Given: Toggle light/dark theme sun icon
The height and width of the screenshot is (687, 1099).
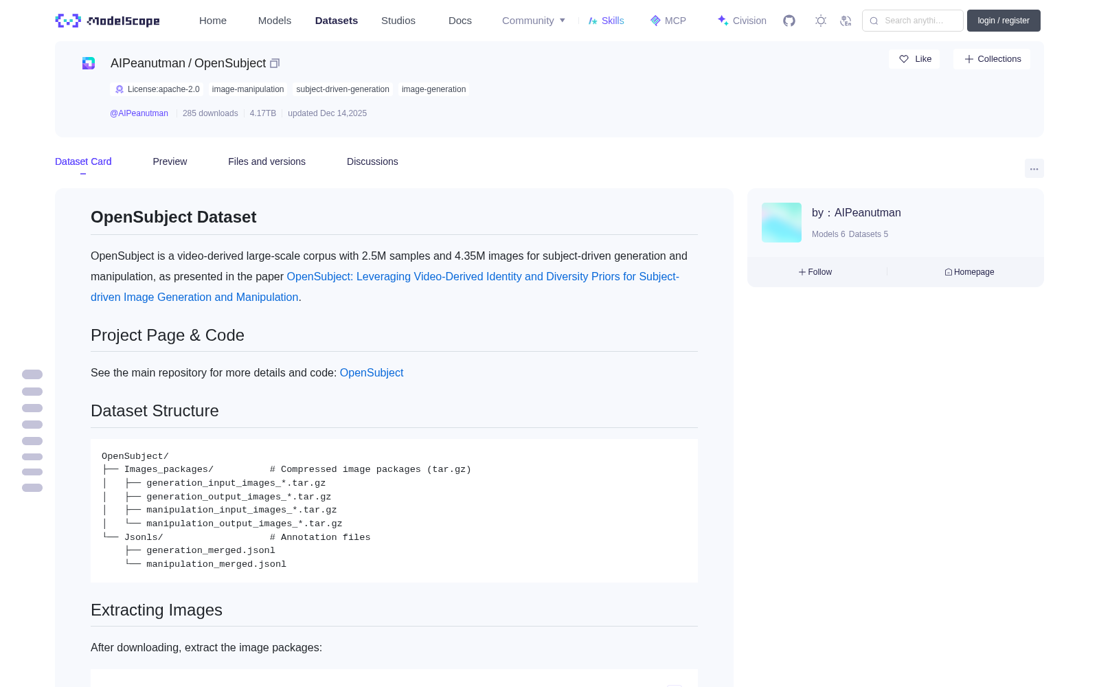Looking at the screenshot, I should pyautogui.click(x=821, y=21).
